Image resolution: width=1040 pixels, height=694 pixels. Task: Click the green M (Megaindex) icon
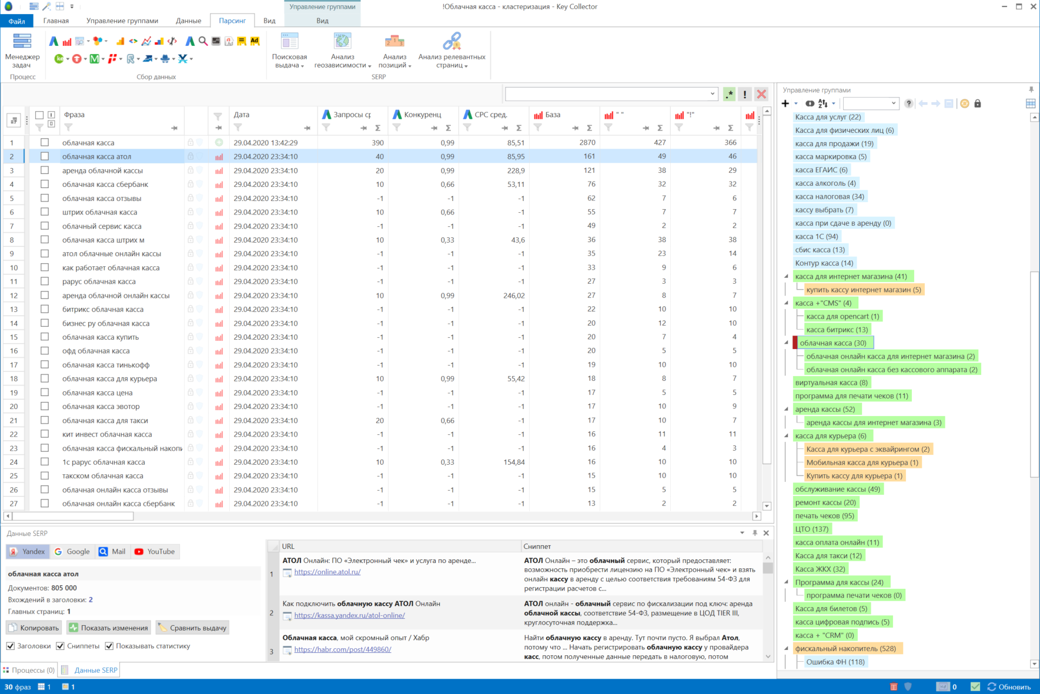point(94,59)
